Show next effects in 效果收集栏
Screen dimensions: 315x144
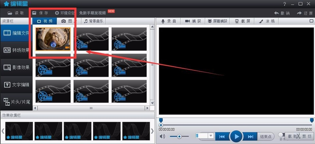click(x=152, y=131)
